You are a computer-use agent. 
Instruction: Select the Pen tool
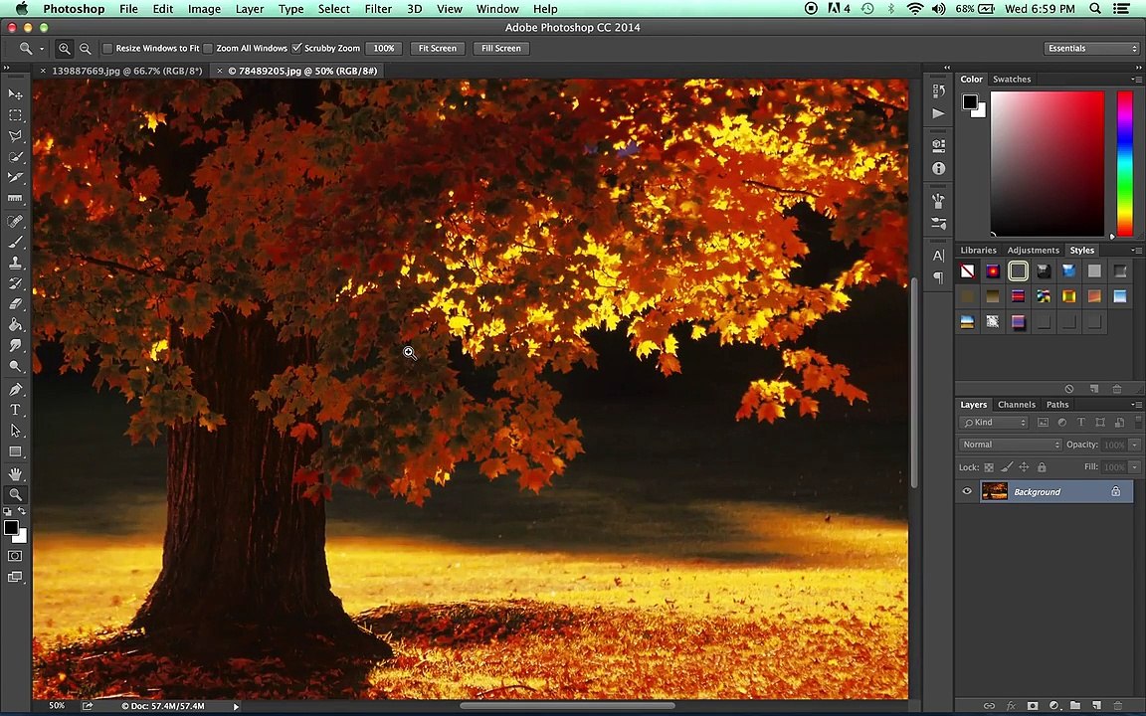coord(15,390)
